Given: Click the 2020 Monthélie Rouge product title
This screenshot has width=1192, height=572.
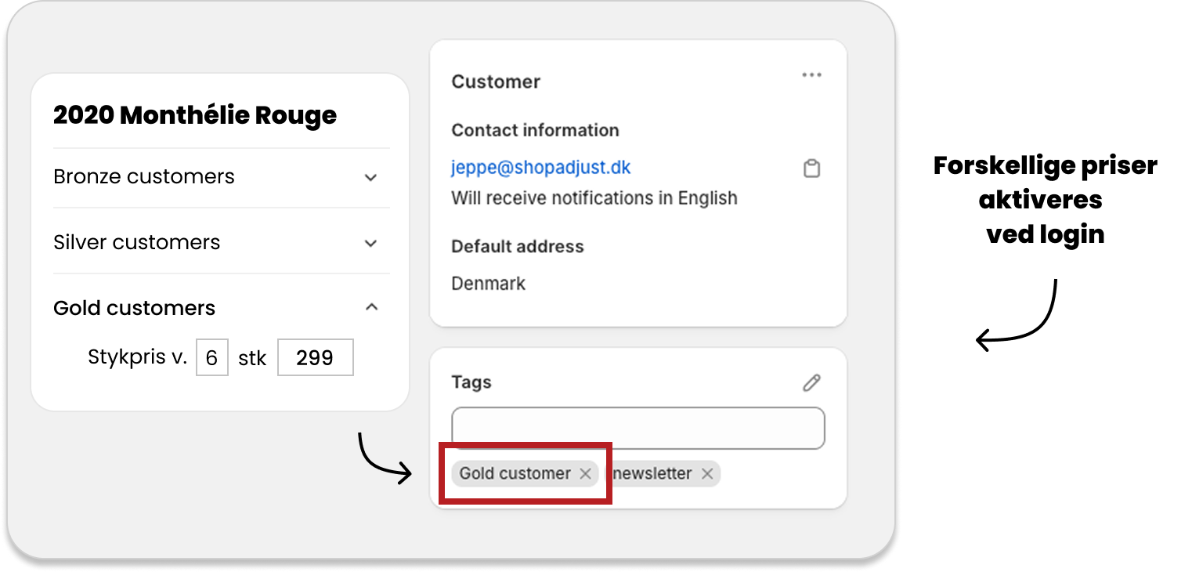Looking at the screenshot, I should [x=195, y=115].
